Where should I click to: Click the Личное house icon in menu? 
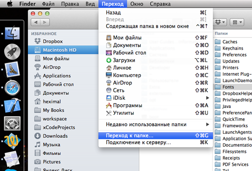[109, 68]
